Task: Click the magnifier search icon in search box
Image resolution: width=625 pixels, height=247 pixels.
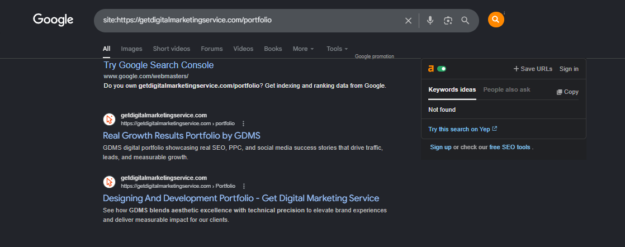Action: [x=465, y=20]
